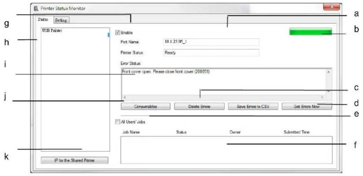The width and height of the screenshot is (363, 176).
Task: Switch to the Setting tab
Action: pos(61,20)
